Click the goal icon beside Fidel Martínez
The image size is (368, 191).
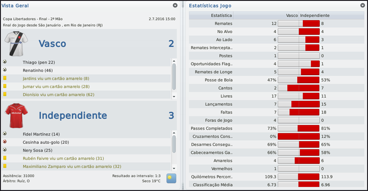[x=5, y=134]
